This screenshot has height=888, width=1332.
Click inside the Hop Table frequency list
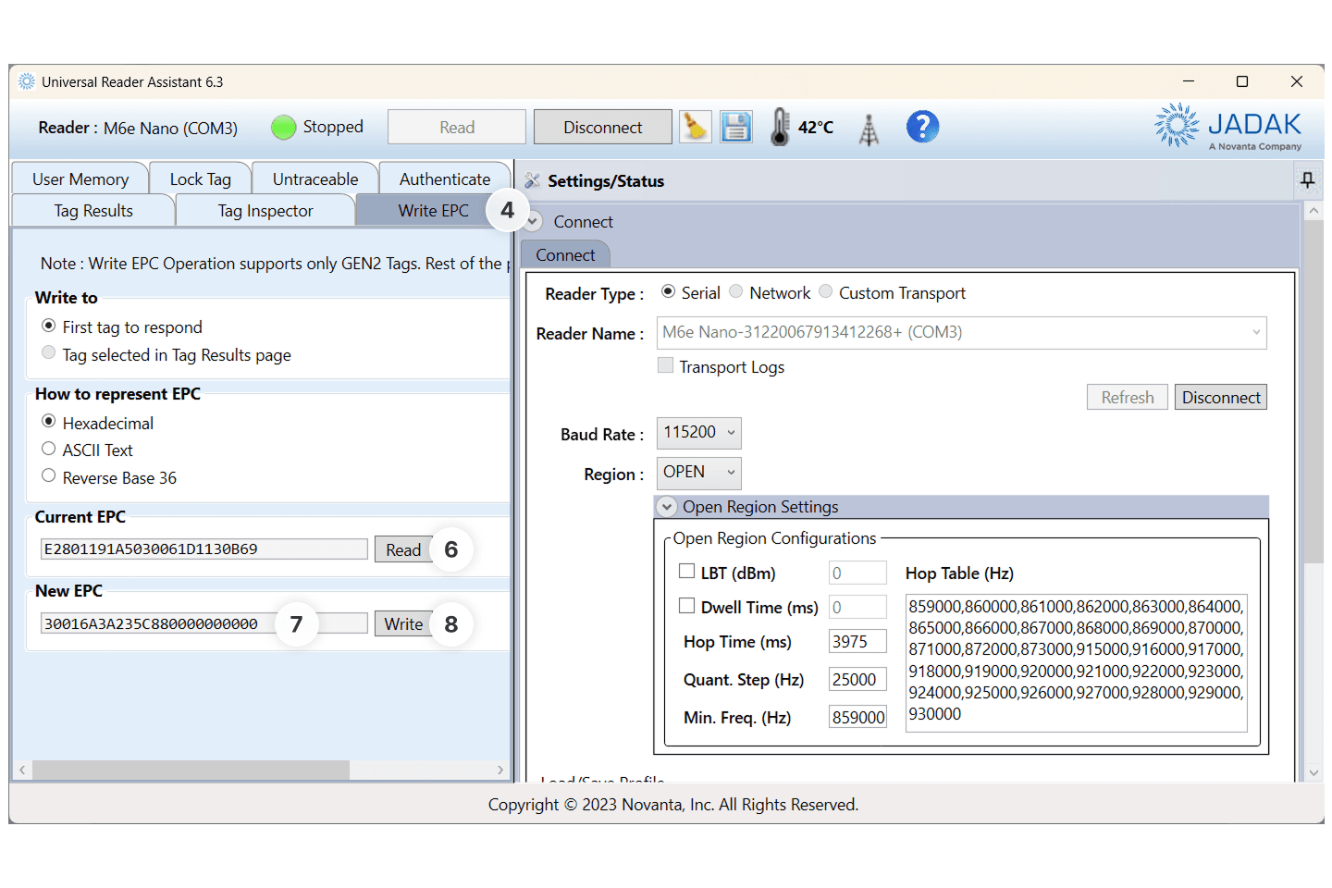pyautogui.click(x=1077, y=662)
